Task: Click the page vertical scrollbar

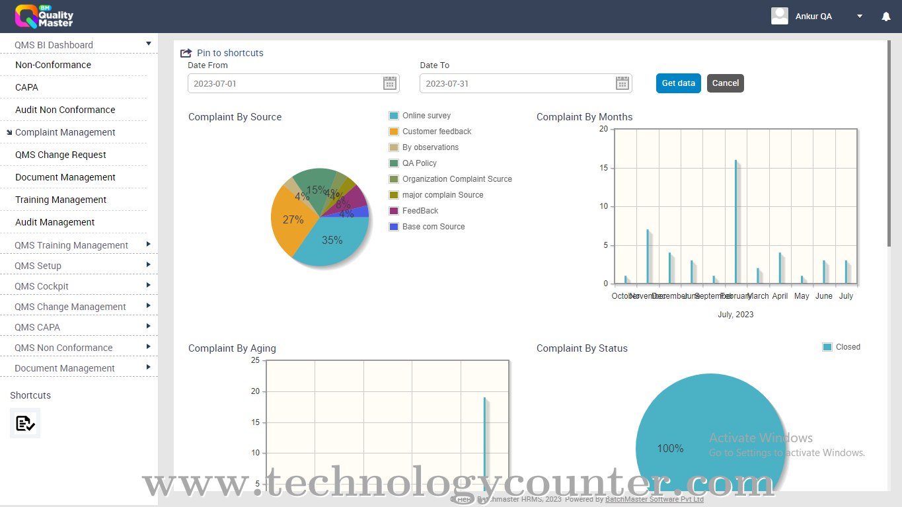Action: click(889, 142)
